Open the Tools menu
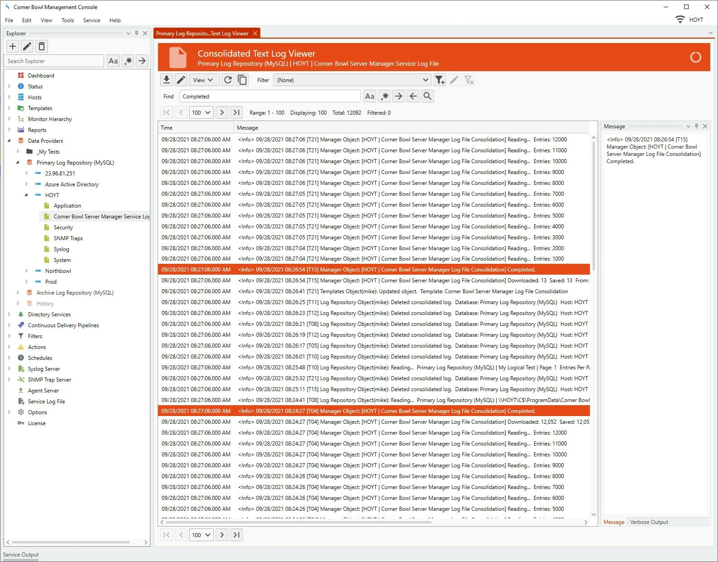 67,20
